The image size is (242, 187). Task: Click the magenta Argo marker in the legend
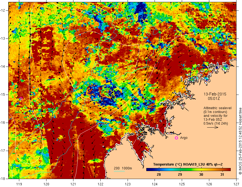pyautogui.click(x=176, y=138)
